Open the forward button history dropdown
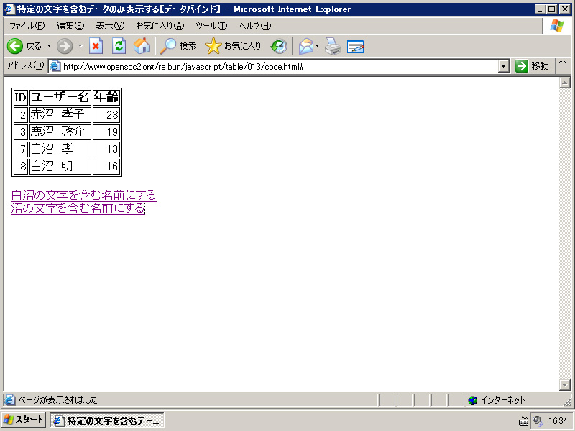 [80, 46]
